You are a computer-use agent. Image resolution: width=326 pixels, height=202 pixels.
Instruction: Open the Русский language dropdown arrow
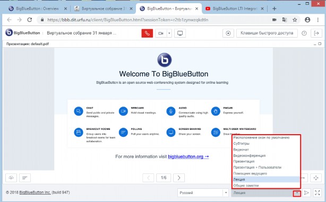(226, 193)
